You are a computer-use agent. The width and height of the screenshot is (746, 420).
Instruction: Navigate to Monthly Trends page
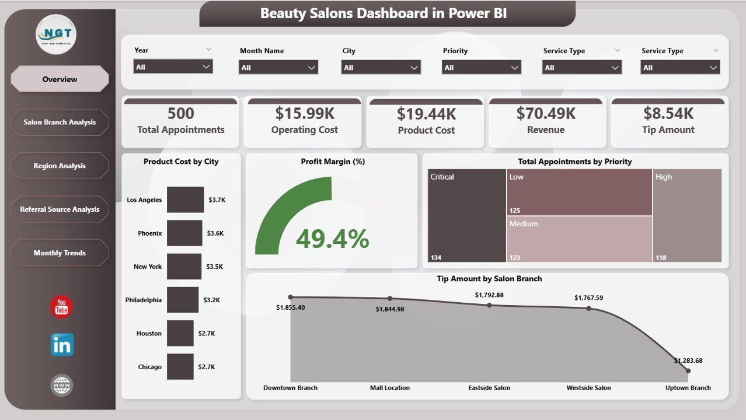click(60, 253)
